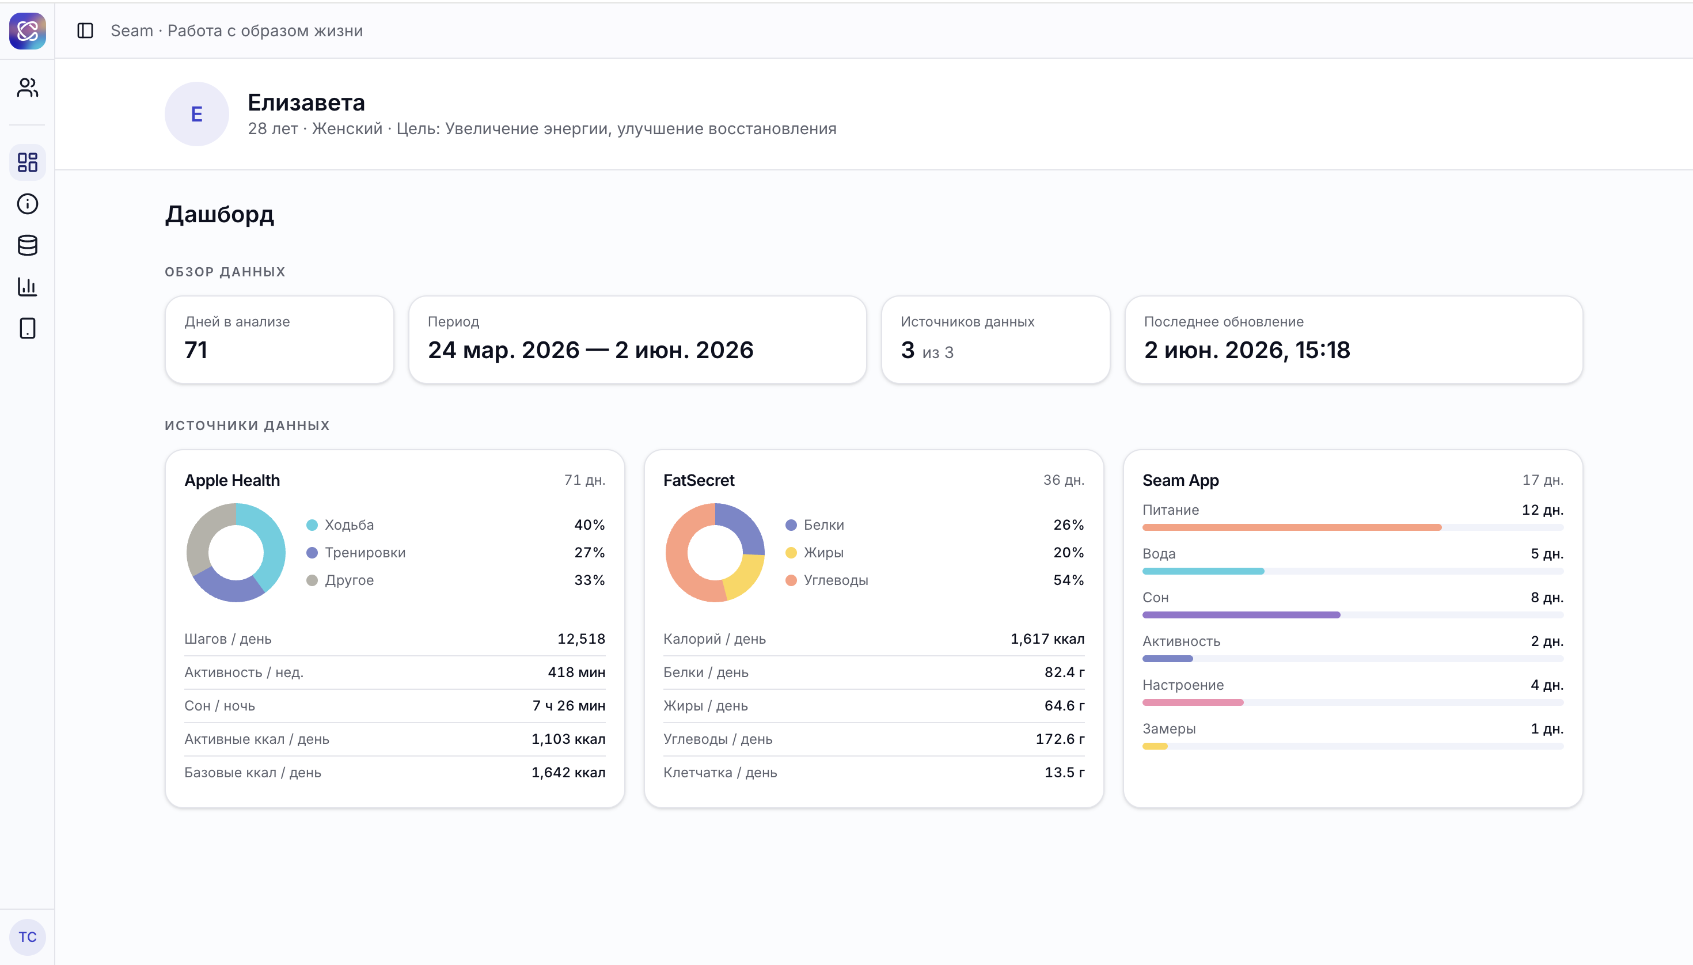Click the 'Шагов / день' value 12,518
Viewport: 1693px width, 965px height.
click(582, 639)
